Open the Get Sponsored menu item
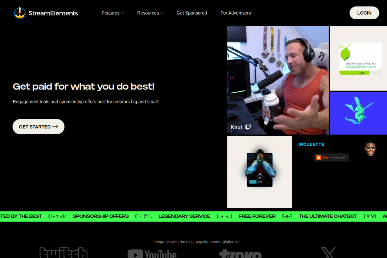This screenshot has height=258, width=387. tap(192, 13)
